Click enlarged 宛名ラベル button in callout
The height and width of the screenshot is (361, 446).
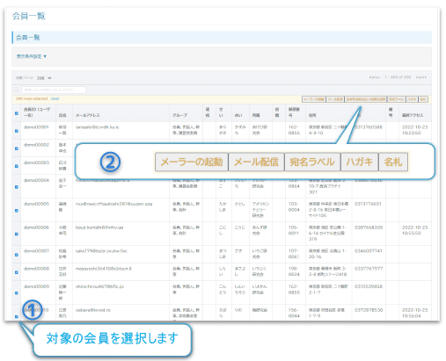click(x=312, y=162)
